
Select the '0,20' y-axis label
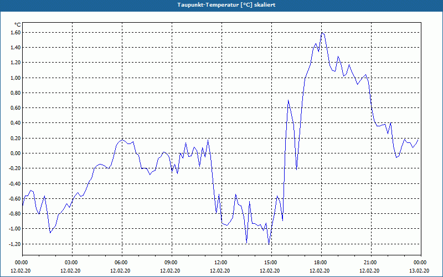tap(16, 138)
